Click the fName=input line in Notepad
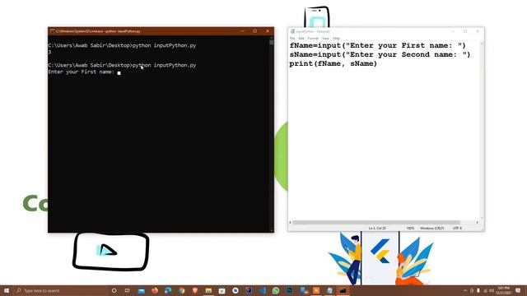Viewport: 527px width, 296px height. tap(377, 45)
